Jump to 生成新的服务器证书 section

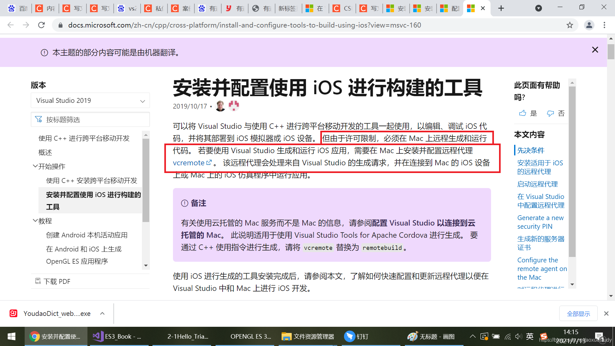coord(541,243)
